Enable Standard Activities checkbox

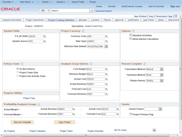(131, 35)
